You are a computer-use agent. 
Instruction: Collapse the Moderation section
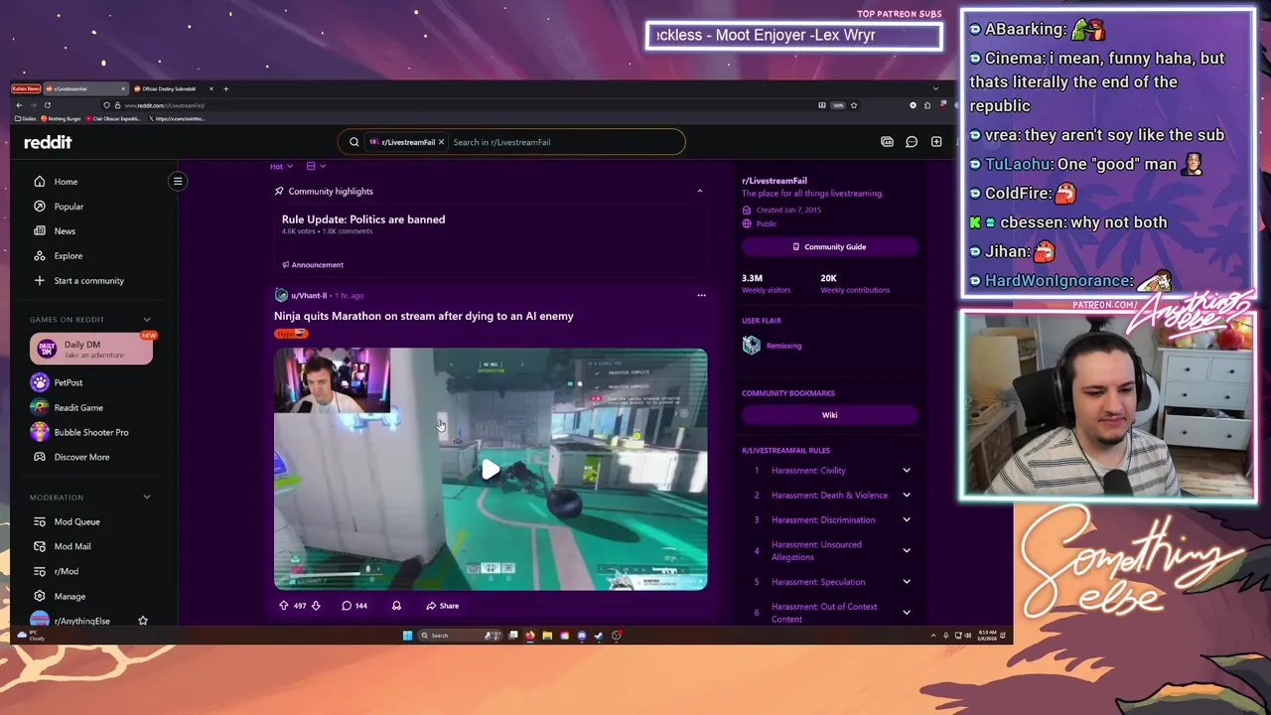point(147,498)
